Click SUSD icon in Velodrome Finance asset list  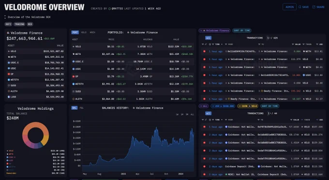(9, 85)
